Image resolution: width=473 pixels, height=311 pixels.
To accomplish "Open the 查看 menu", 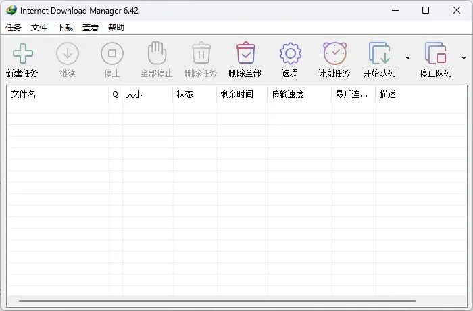I will (91, 28).
